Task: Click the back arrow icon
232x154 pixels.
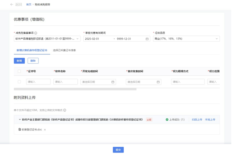Action: click(x=12, y=4)
